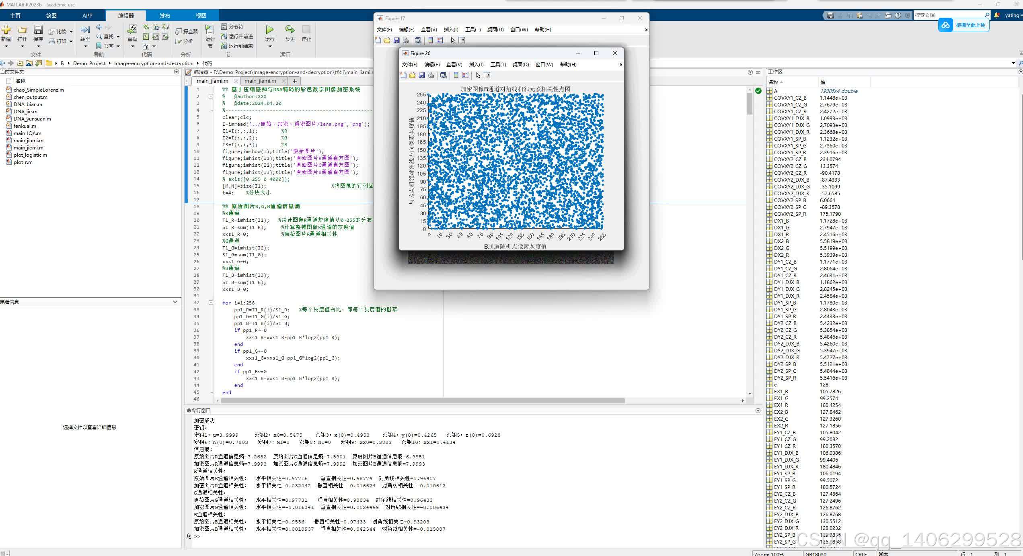Click the Save (保存) icon in ribbon
Image resolution: width=1023 pixels, height=556 pixels.
tap(38, 30)
